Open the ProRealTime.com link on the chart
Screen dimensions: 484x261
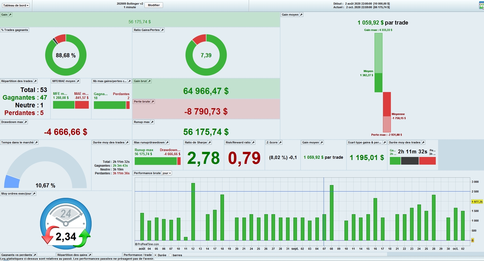(147, 244)
